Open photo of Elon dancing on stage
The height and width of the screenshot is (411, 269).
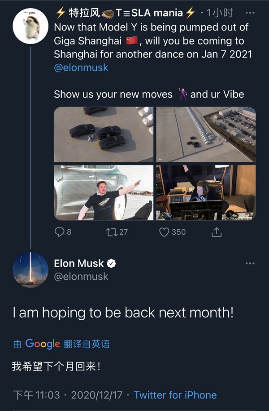point(104,192)
